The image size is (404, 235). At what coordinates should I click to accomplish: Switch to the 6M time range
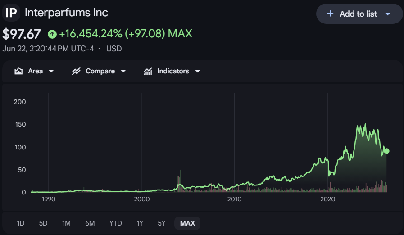tap(90, 223)
